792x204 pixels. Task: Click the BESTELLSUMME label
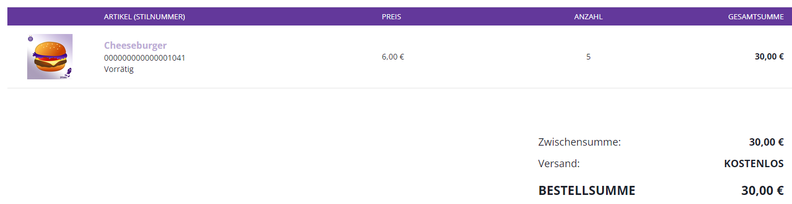pos(587,190)
